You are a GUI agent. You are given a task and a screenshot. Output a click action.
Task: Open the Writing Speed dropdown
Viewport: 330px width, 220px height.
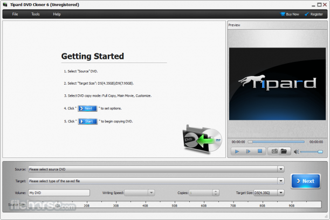point(151,192)
